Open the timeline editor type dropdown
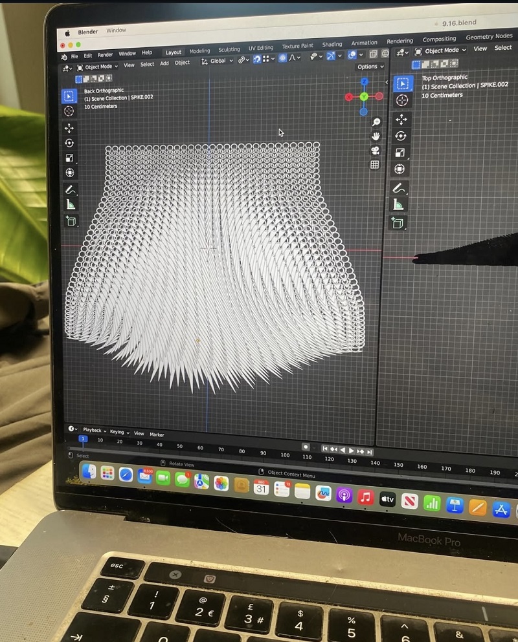Image resolution: width=518 pixels, height=642 pixels. click(73, 429)
